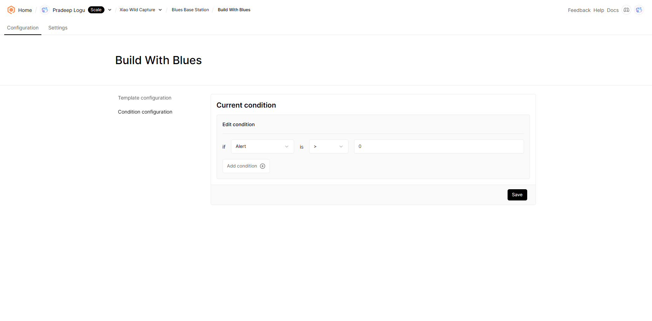
Task: Click Build With Blues breadcrumb
Action: 234,10
